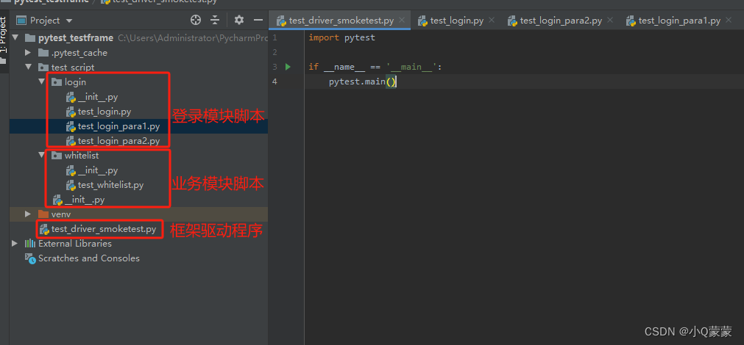Switch to test_login_para1.py editor tab
This screenshot has width=744, height=345.
click(679, 21)
